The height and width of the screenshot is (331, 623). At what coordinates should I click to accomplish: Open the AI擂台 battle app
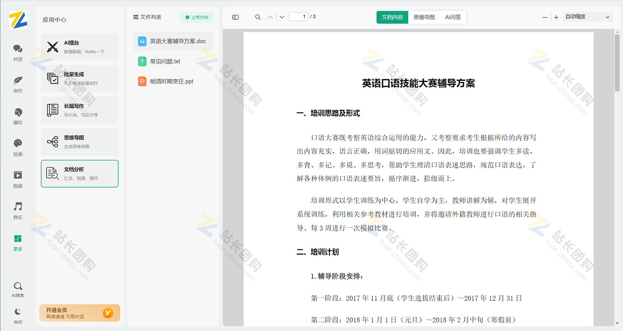point(80,47)
